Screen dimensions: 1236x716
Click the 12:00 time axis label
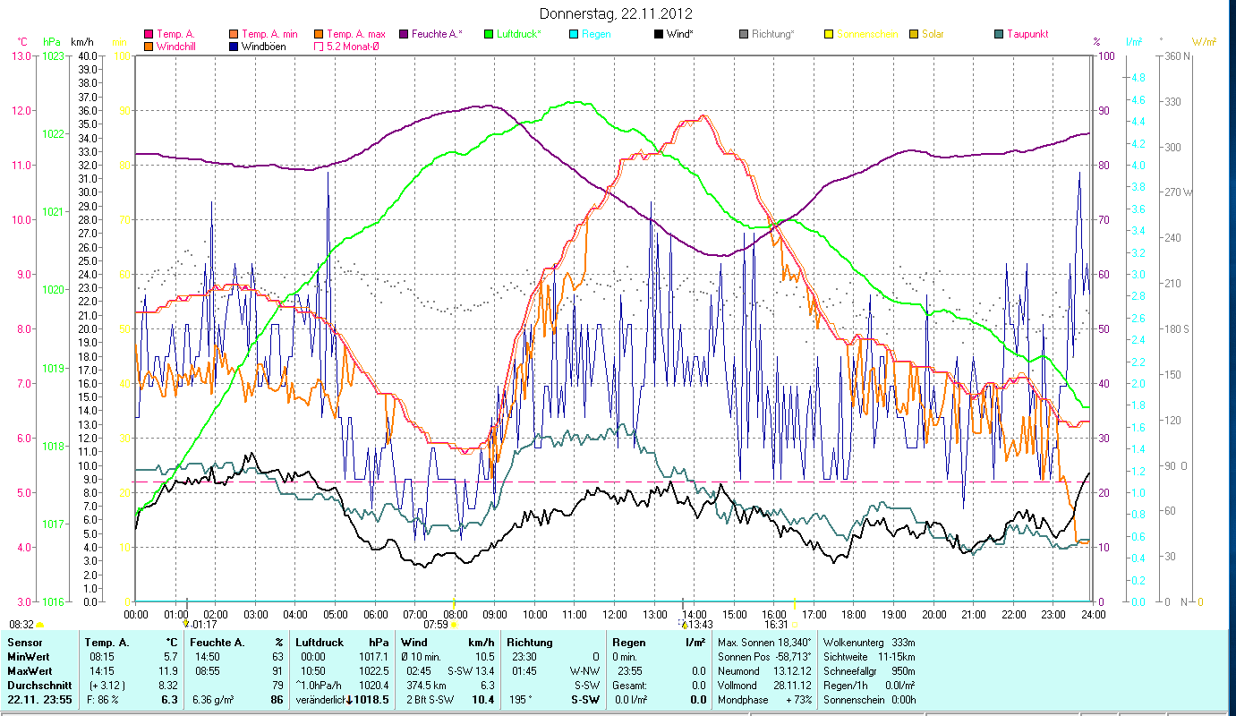614,614
